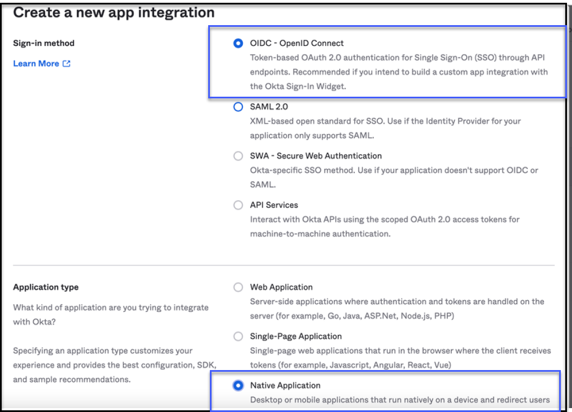
Task: Select Native Application radio button
Action: coord(238,385)
